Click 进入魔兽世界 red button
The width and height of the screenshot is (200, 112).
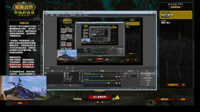click(x=100, y=97)
